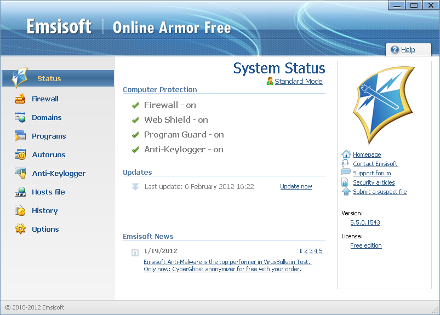Click the Security articles lock icon
Image resolution: width=440 pixels, height=315 pixels.
click(345, 182)
